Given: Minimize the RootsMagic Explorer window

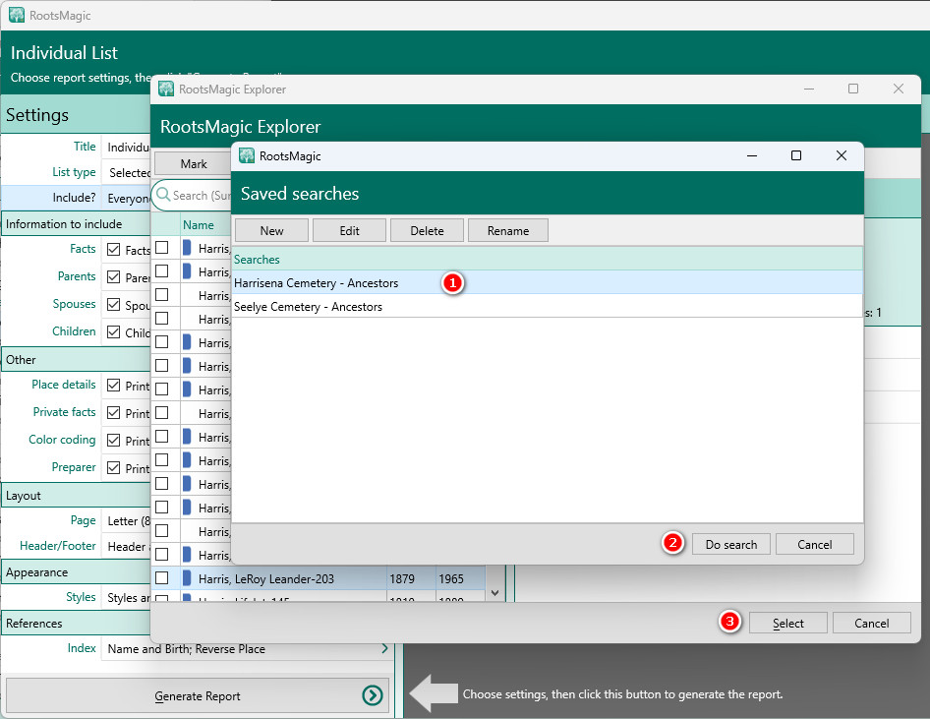Looking at the screenshot, I should tap(808, 89).
